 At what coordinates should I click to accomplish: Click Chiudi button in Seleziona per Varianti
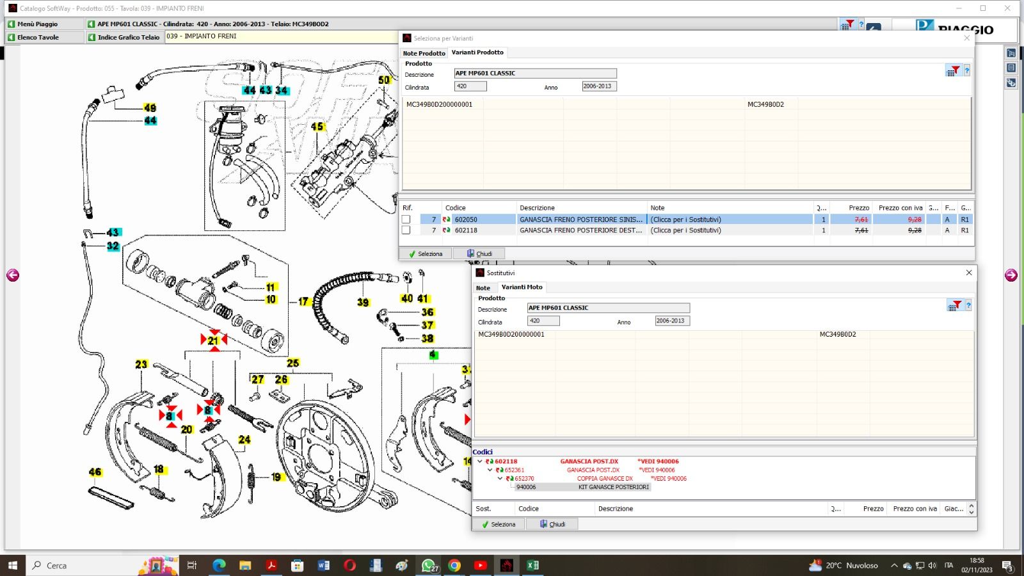tap(479, 254)
